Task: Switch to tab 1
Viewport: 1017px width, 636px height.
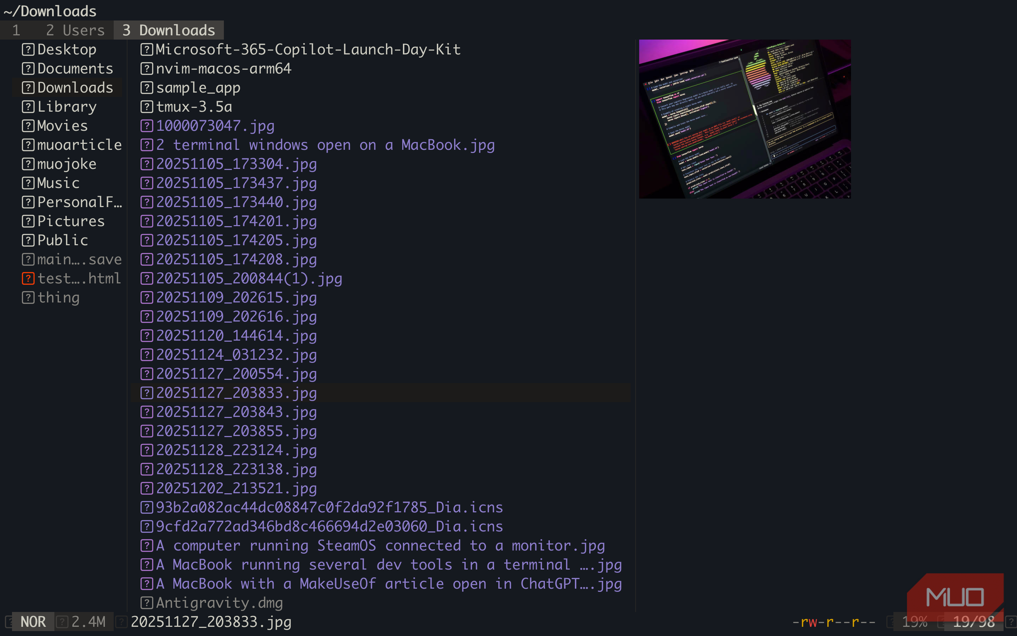Action: [x=16, y=30]
